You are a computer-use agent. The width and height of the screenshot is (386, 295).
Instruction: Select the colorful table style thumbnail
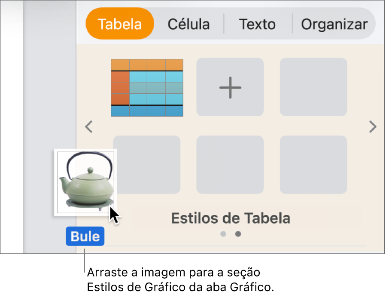(147, 87)
